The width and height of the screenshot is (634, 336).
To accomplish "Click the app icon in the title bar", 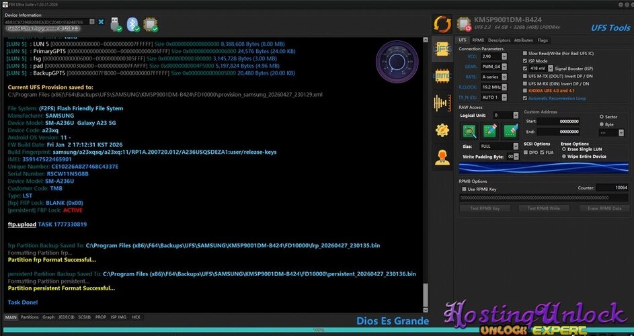I will (5, 5).
